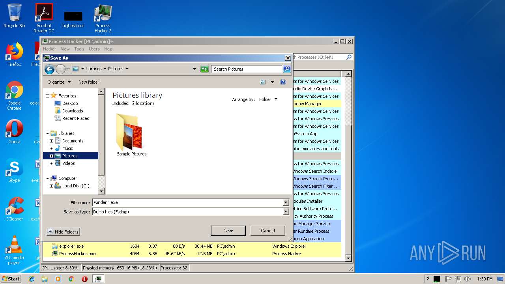Click the green refresh button beside address bar

[204, 69]
